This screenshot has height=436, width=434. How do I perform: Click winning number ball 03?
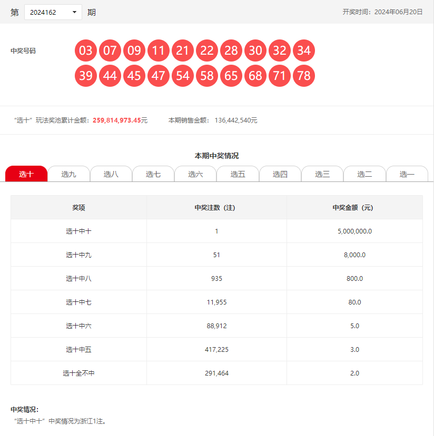(86, 51)
